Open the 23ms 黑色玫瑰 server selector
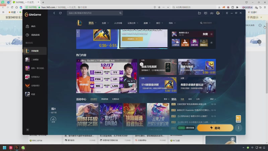Image resolution: width=268 pixels, height=151 pixels. coord(186,128)
